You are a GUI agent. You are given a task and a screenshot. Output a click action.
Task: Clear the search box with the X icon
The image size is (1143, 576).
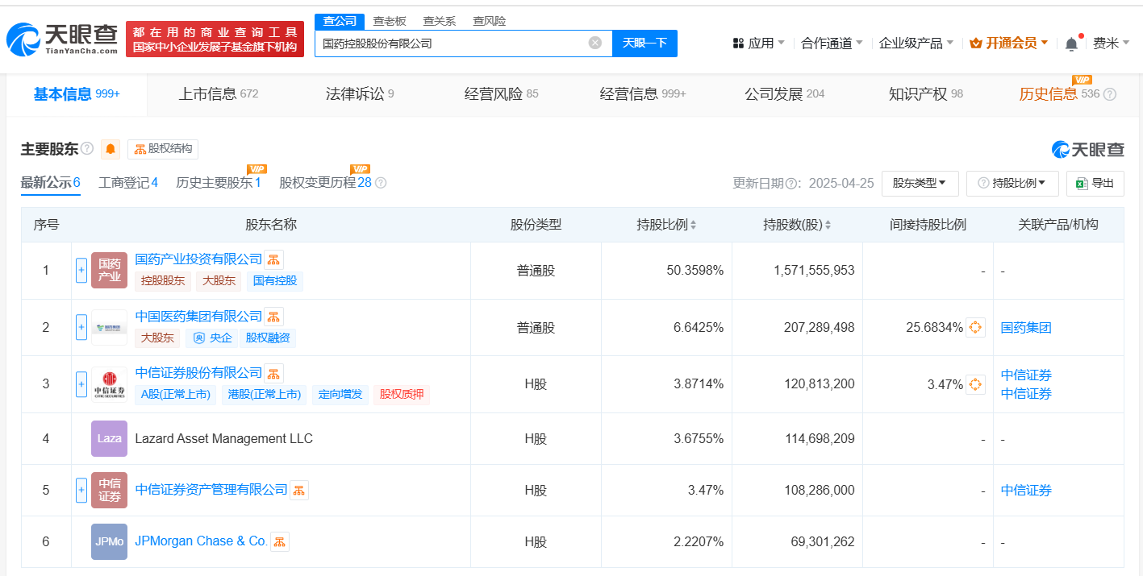coord(595,43)
